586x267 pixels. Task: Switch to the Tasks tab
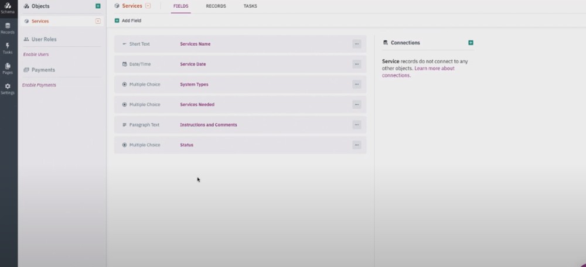coord(250,6)
